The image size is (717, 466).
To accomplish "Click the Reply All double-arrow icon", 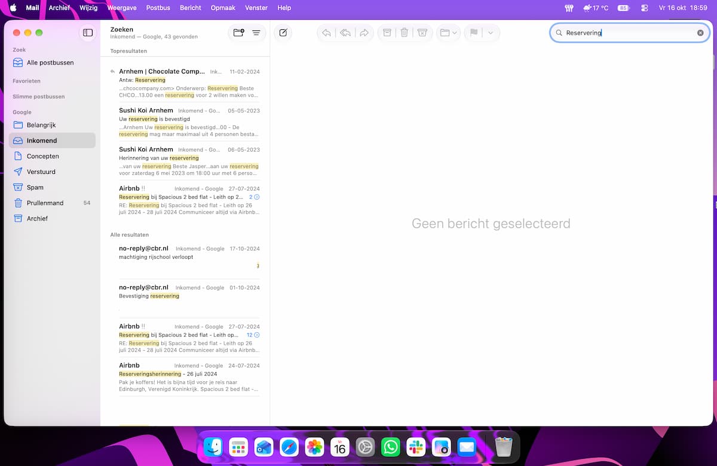I will coord(345,33).
